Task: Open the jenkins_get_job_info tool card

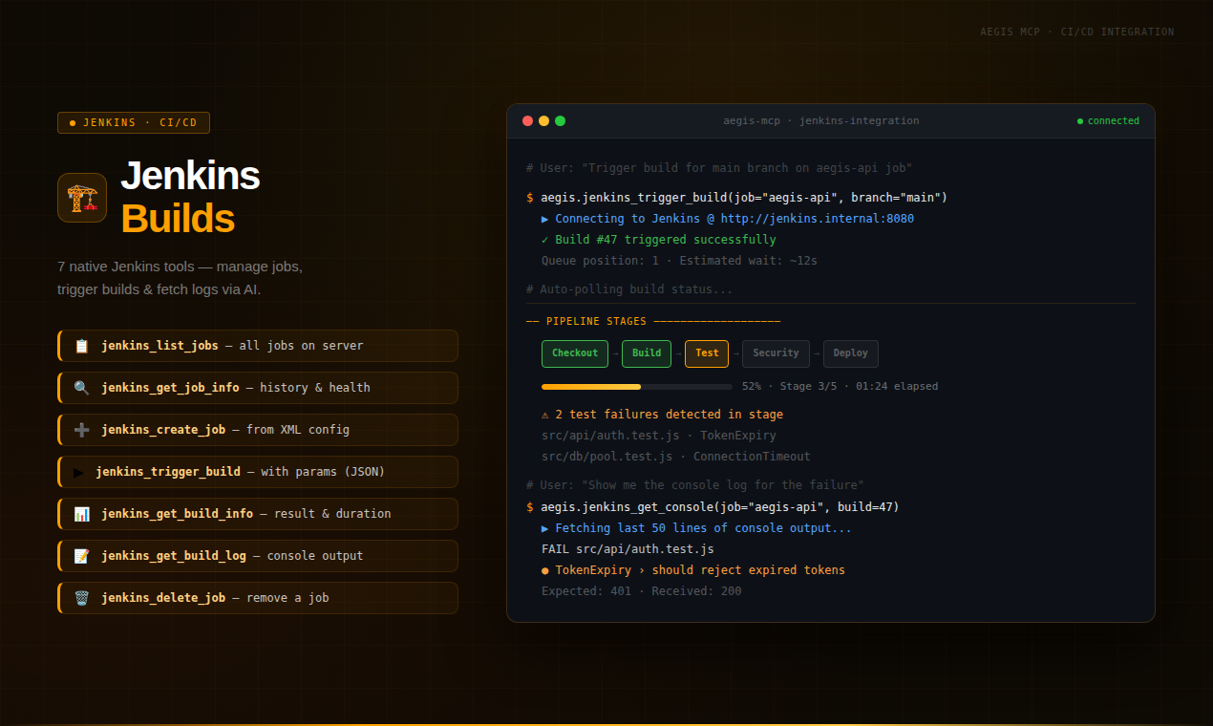Action: (258, 388)
